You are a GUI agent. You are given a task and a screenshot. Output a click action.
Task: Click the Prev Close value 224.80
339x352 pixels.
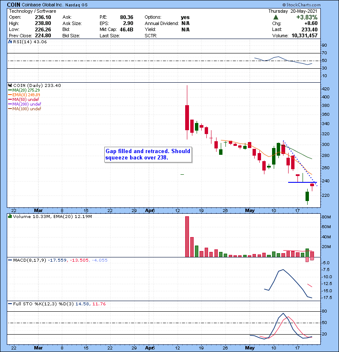pos(43,36)
